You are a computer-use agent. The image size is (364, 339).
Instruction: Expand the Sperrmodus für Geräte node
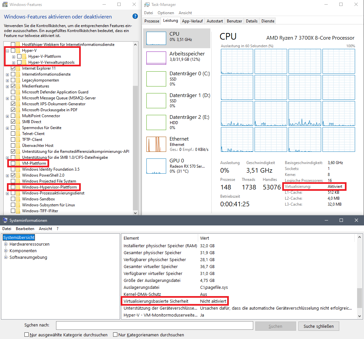click(8, 128)
